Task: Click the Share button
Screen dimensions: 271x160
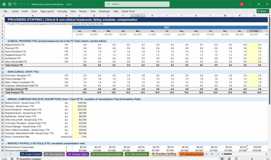Action: point(263,11)
